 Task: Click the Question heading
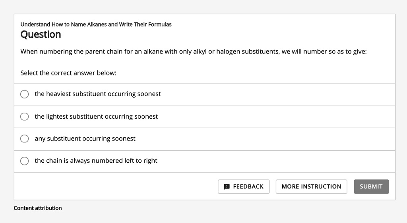(x=41, y=35)
